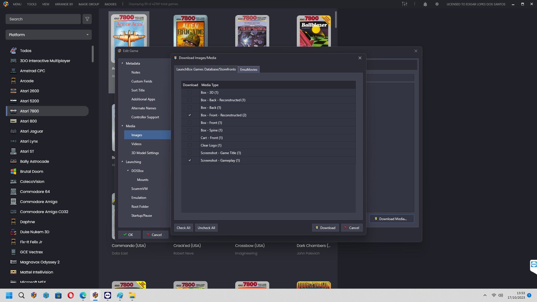Open the Platform dropdown

pyautogui.click(x=49, y=35)
